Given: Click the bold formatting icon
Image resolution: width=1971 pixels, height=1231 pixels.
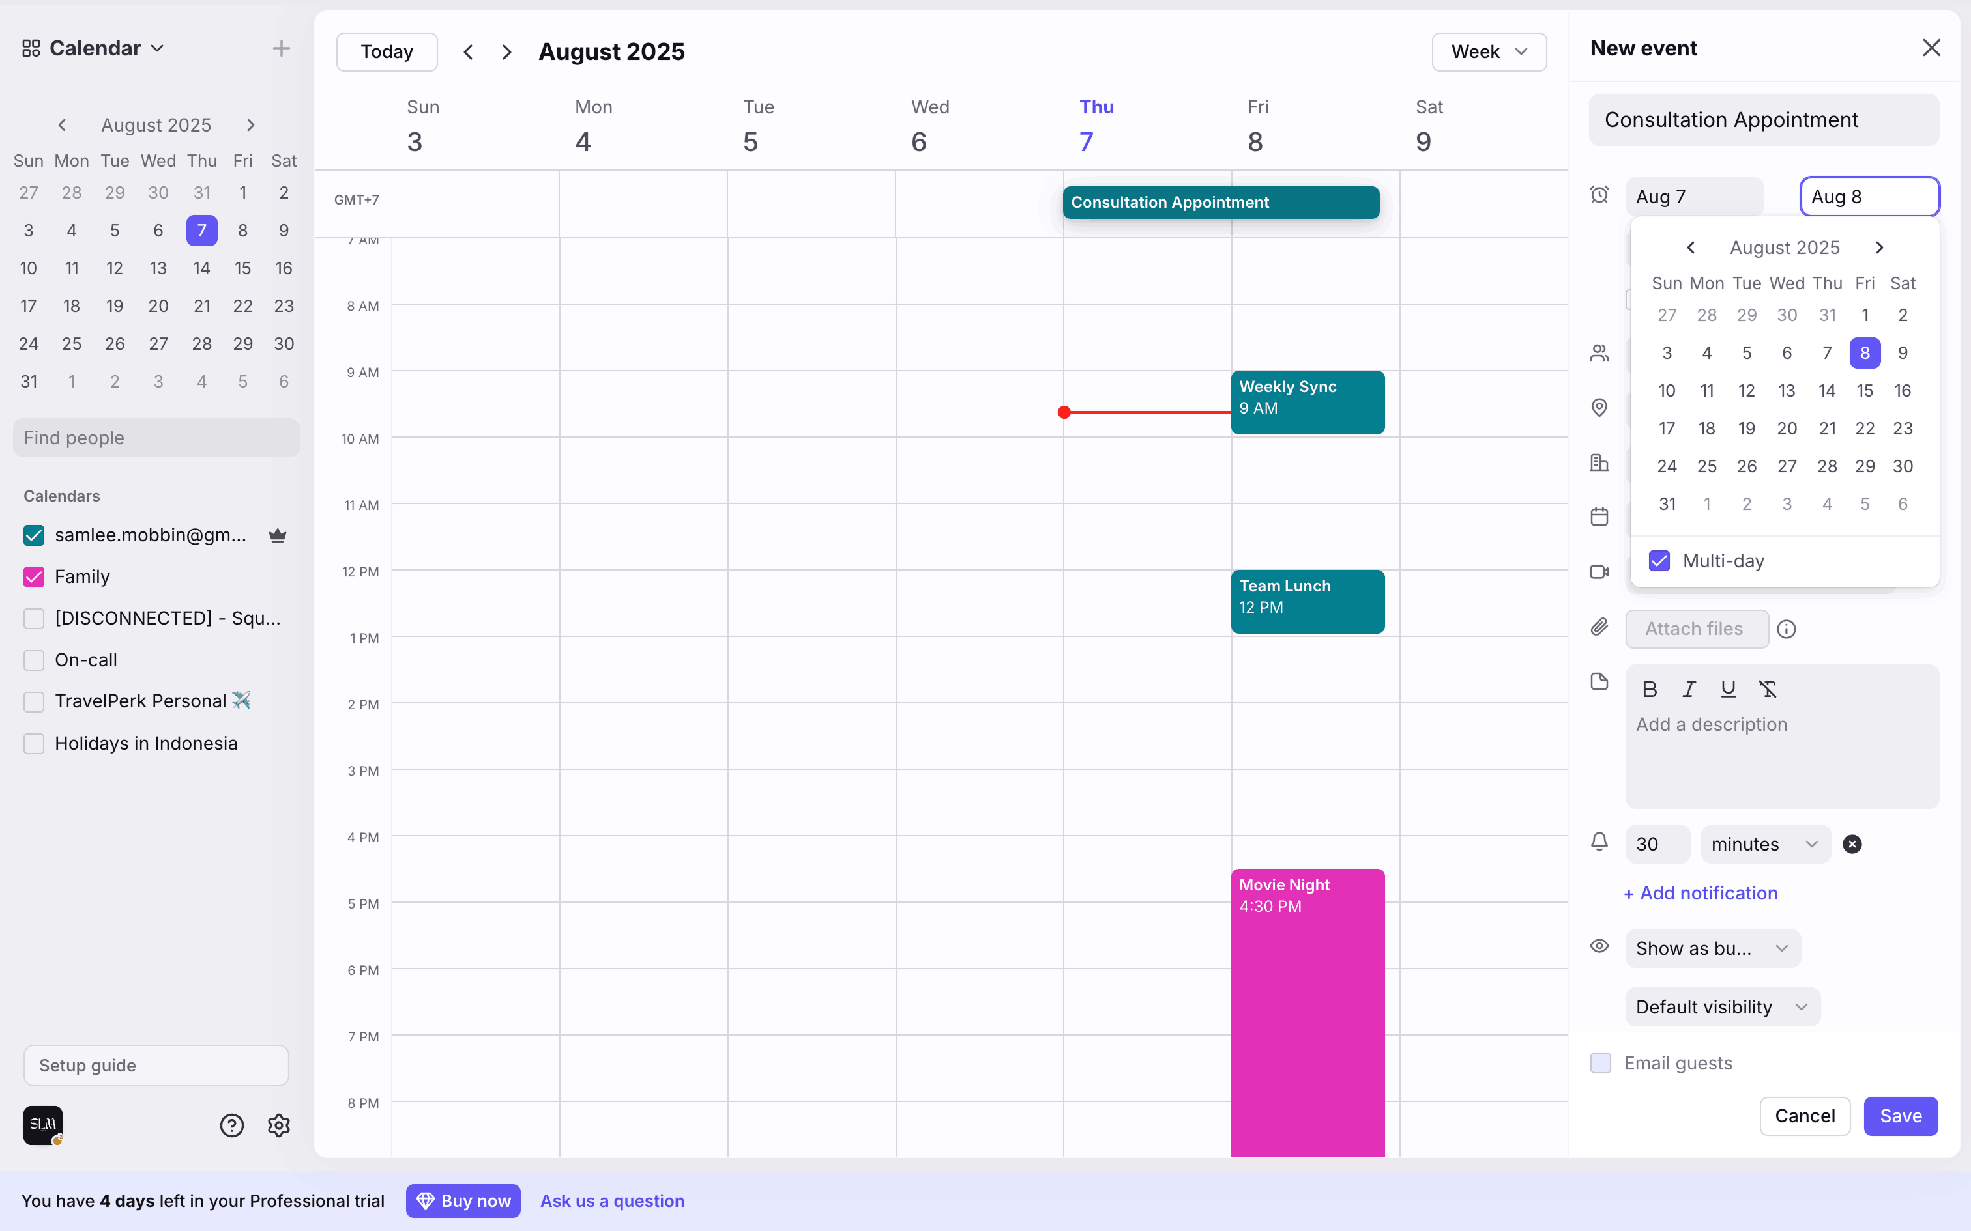Looking at the screenshot, I should 1649,690.
